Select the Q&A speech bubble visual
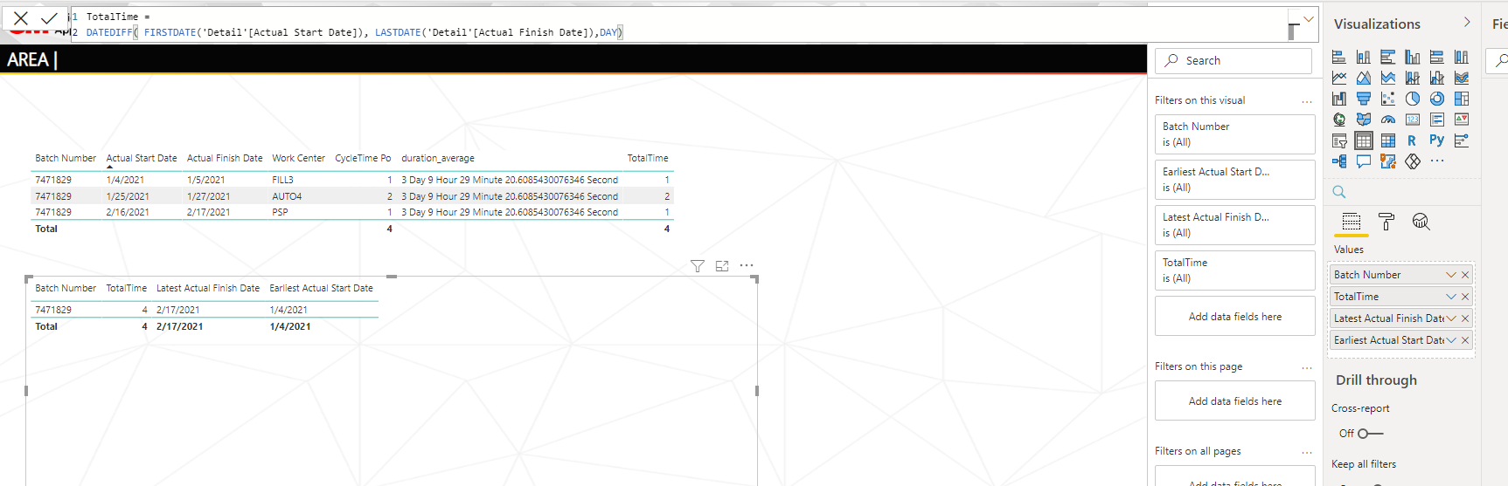 pyautogui.click(x=1363, y=161)
